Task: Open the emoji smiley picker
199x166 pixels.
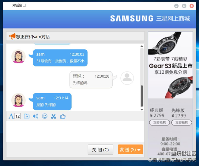Action: 45,116
